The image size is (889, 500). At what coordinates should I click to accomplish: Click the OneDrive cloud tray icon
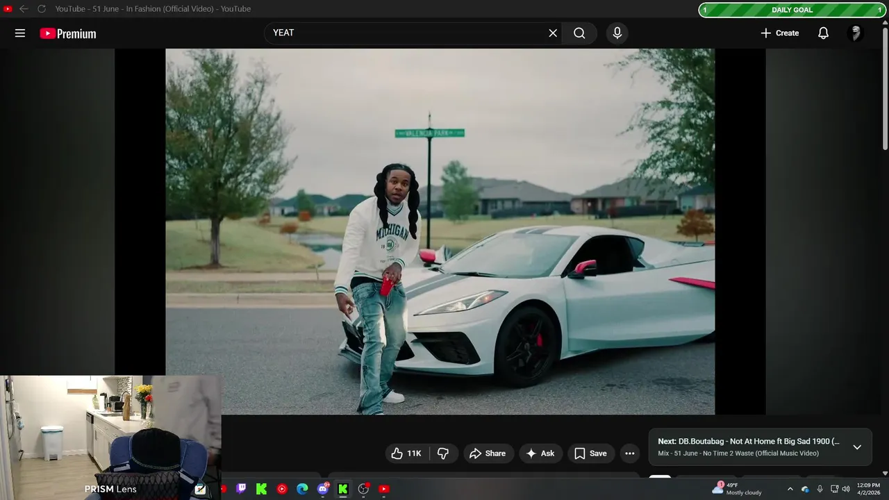coord(805,489)
